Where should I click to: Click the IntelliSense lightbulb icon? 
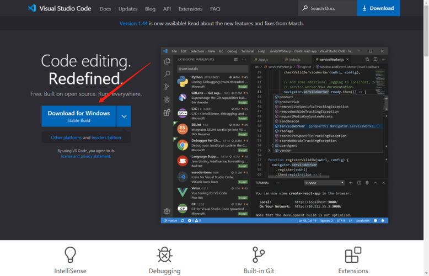pyautogui.click(x=70, y=254)
